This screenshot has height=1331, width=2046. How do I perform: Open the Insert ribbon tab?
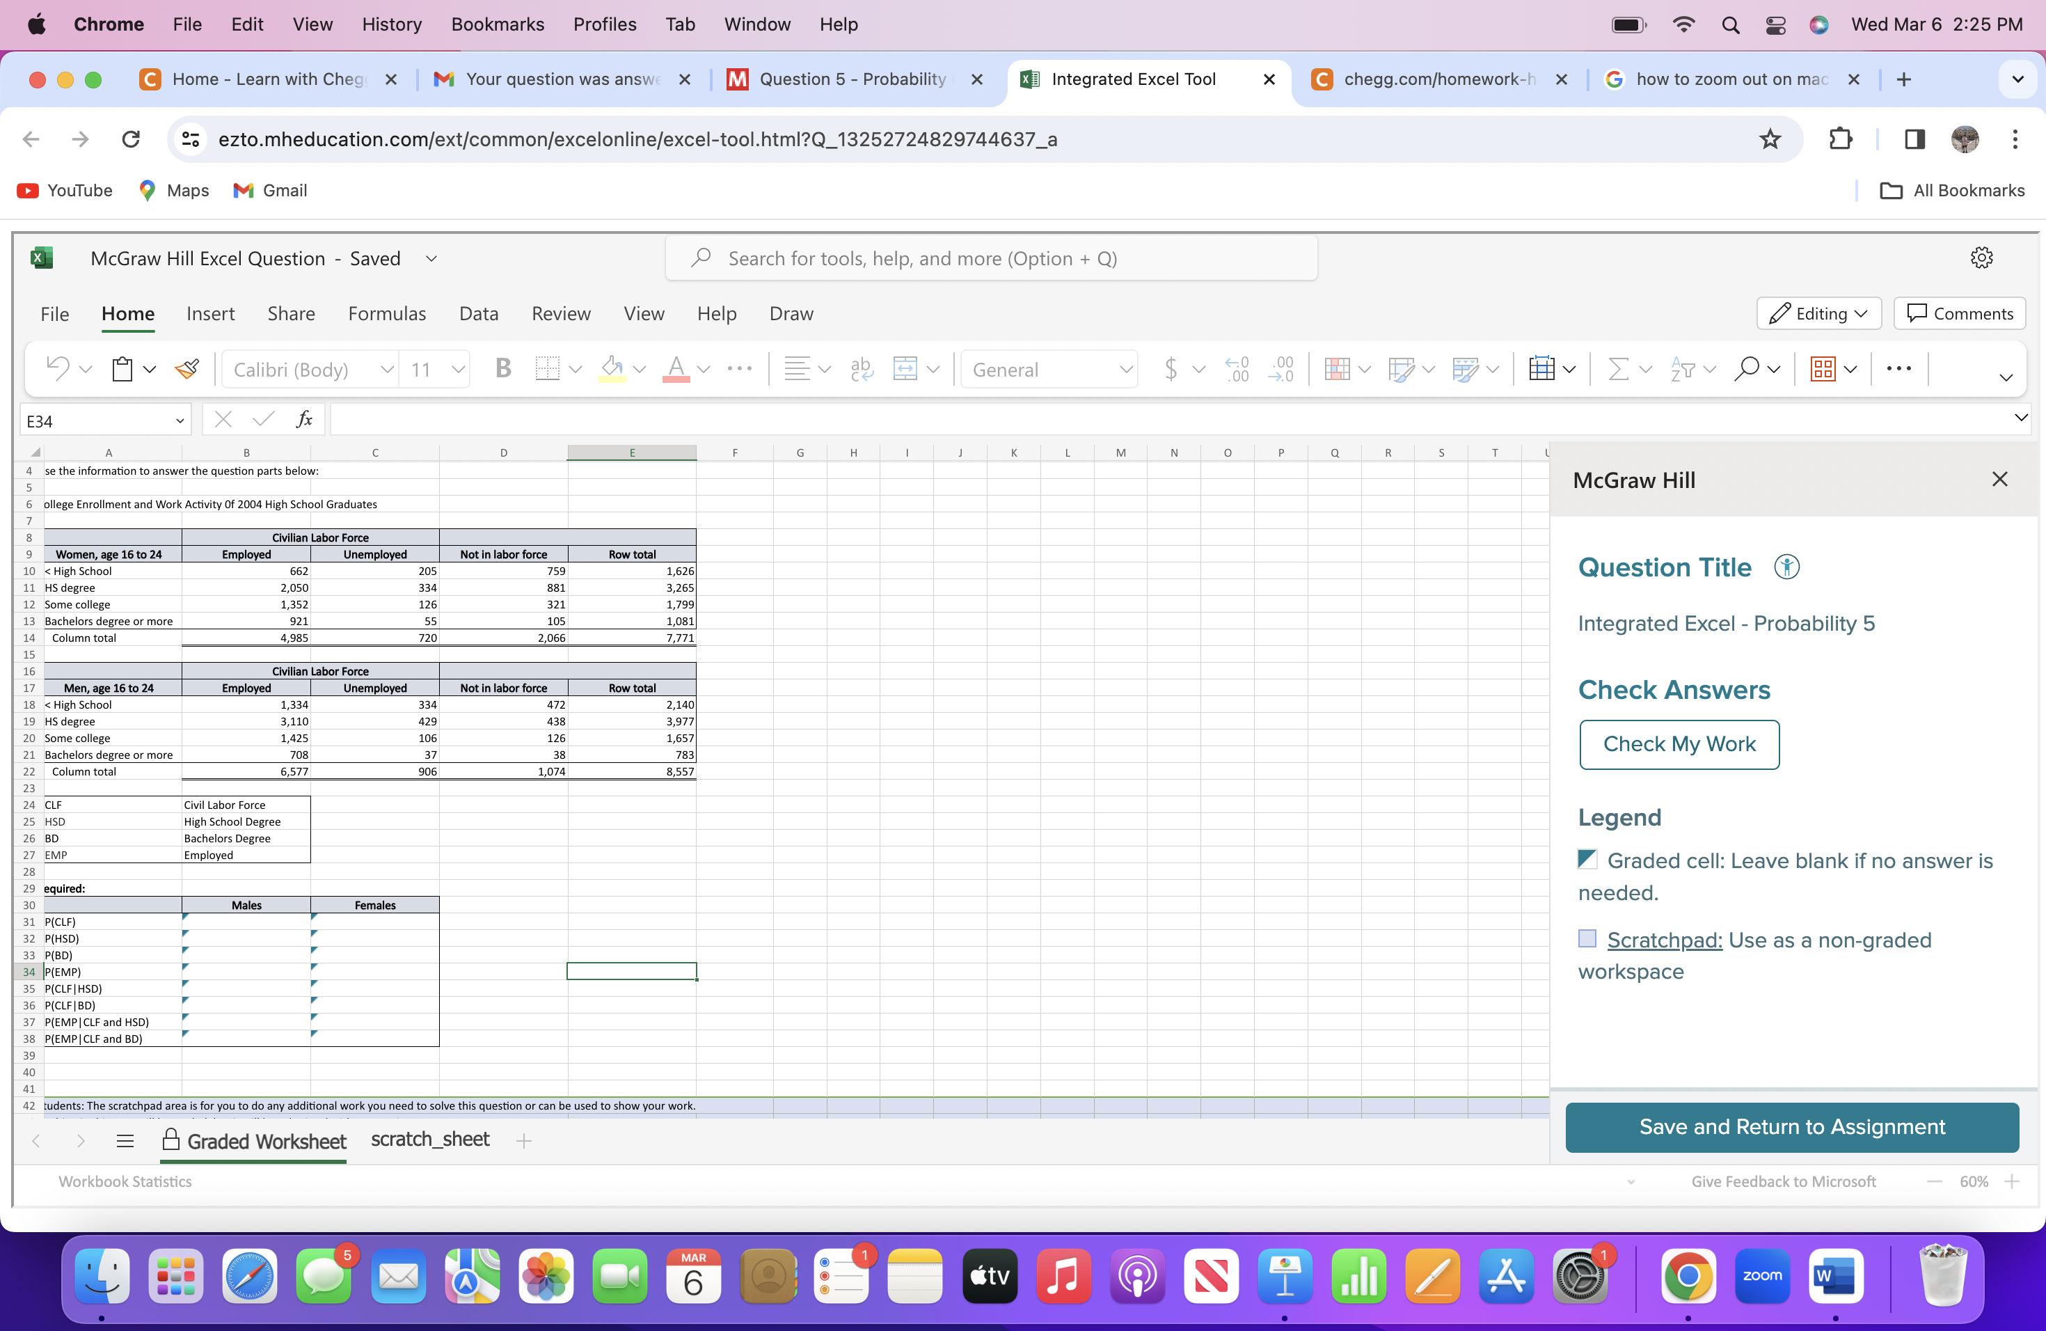coord(211,314)
